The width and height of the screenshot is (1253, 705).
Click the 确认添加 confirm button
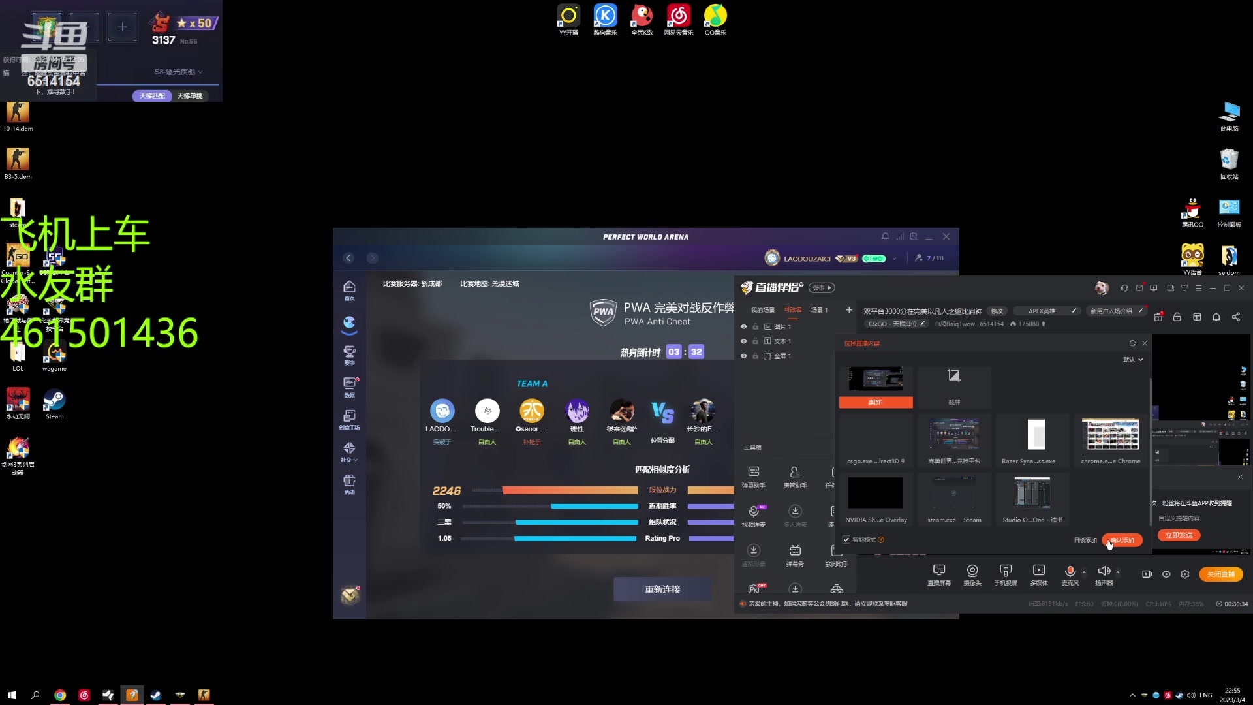coord(1122,540)
